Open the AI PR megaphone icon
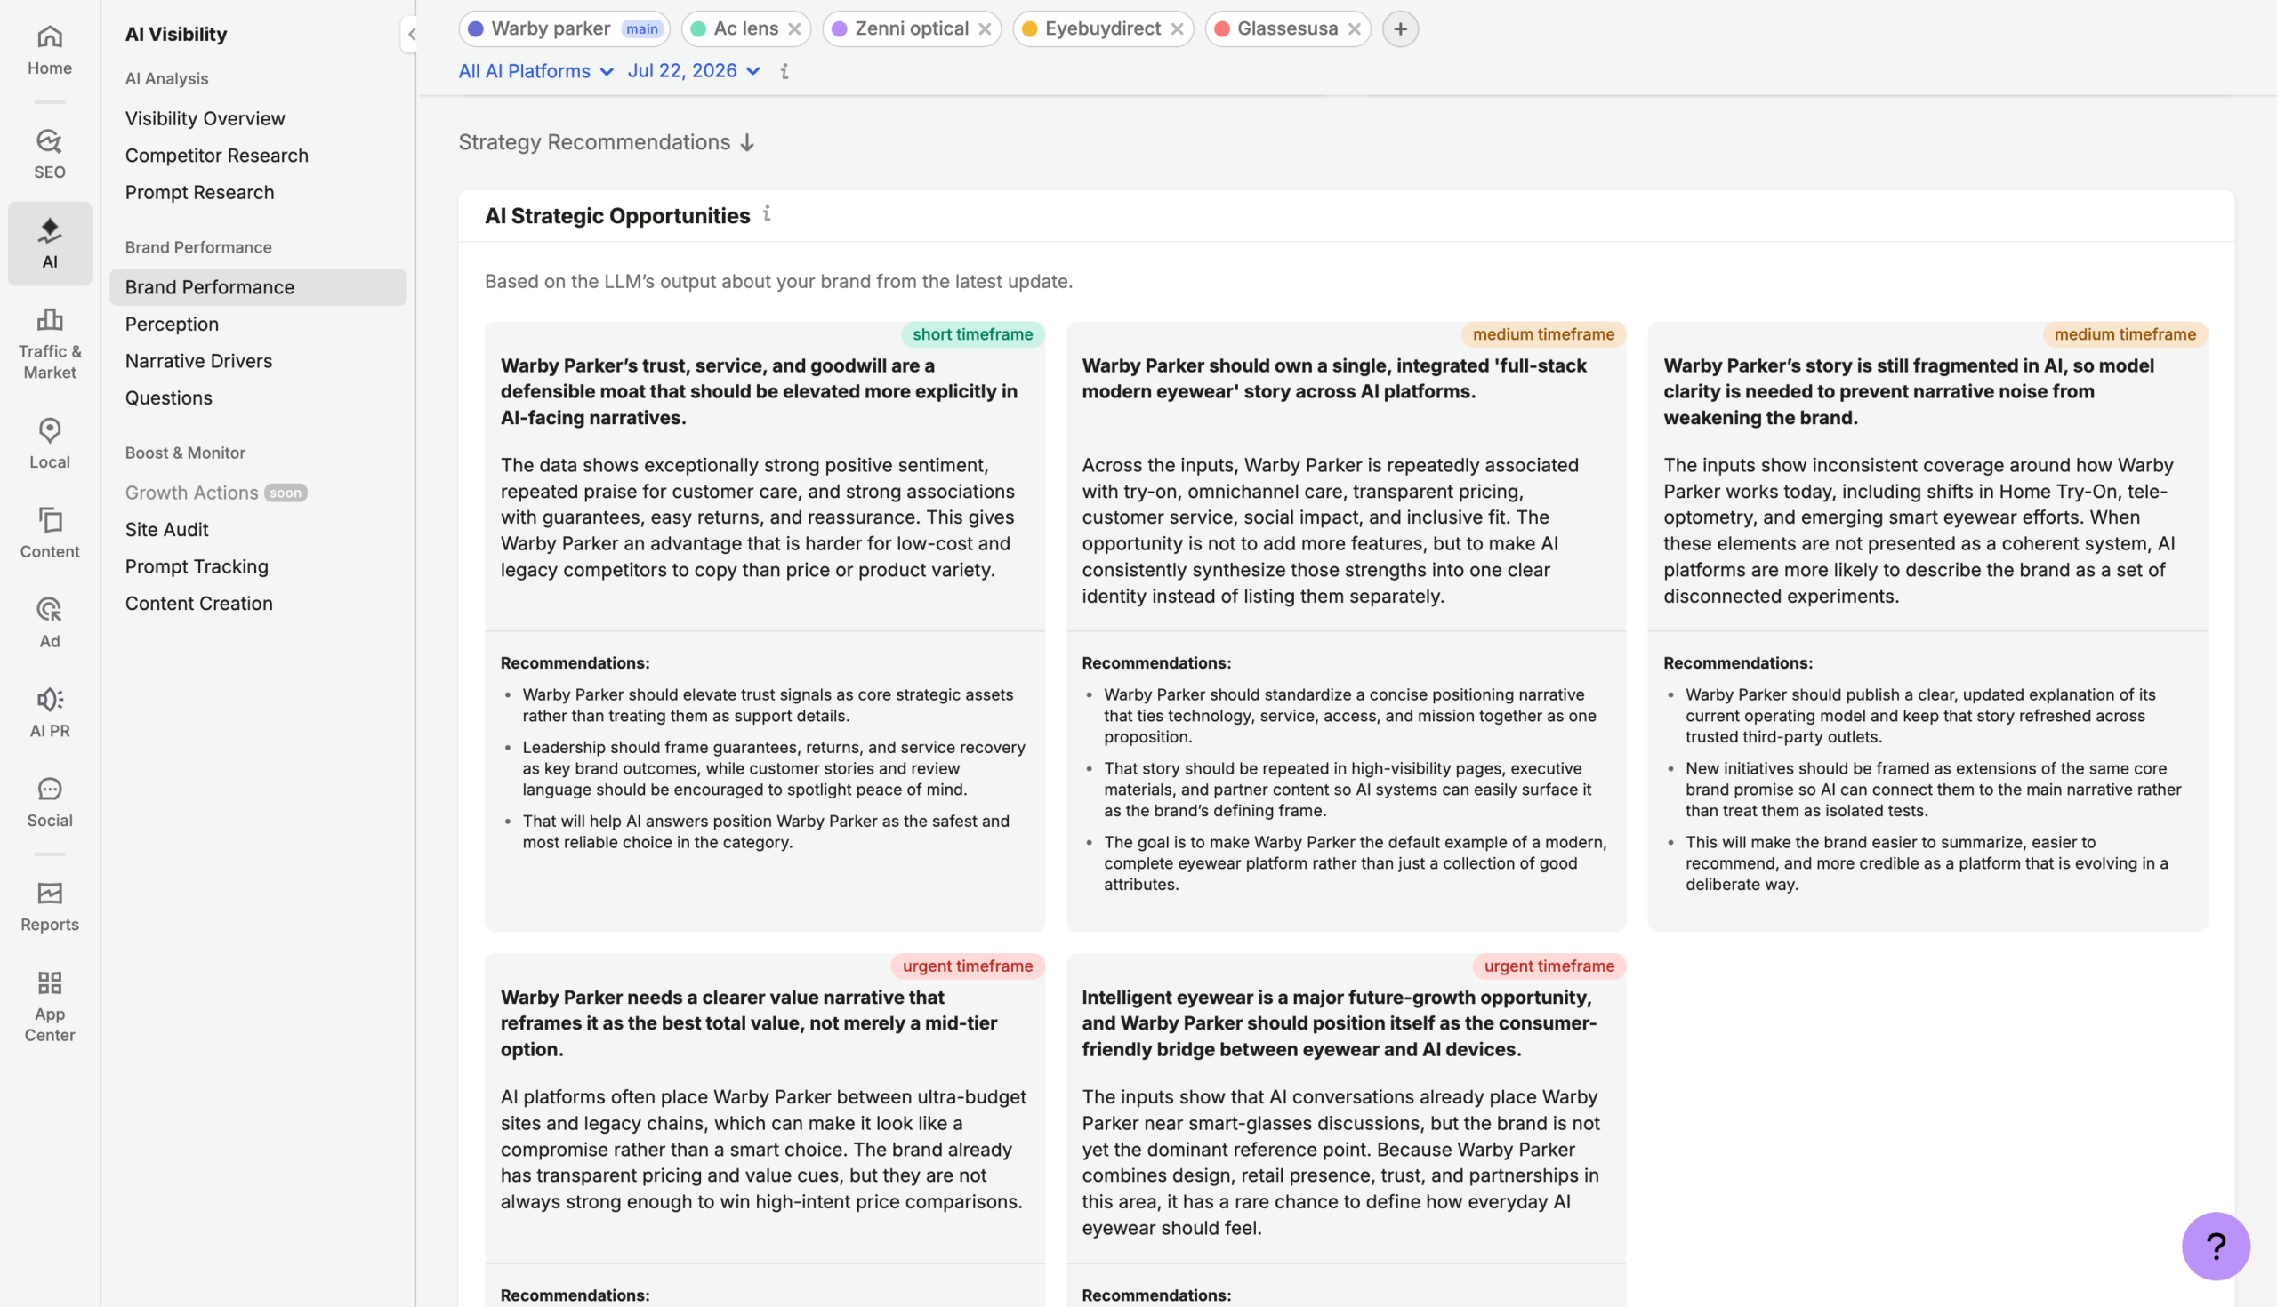Viewport: 2277px width, 1307px height. click(50, 701)
